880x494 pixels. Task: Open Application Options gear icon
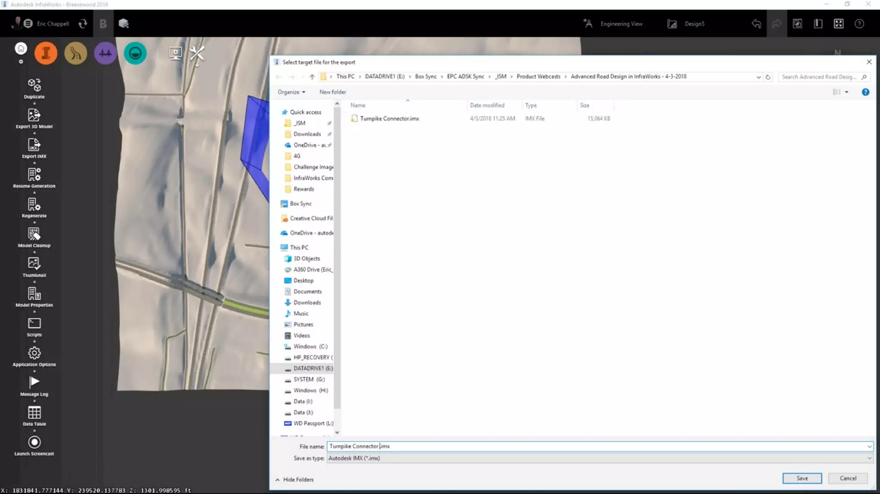(x=34, y=354)
